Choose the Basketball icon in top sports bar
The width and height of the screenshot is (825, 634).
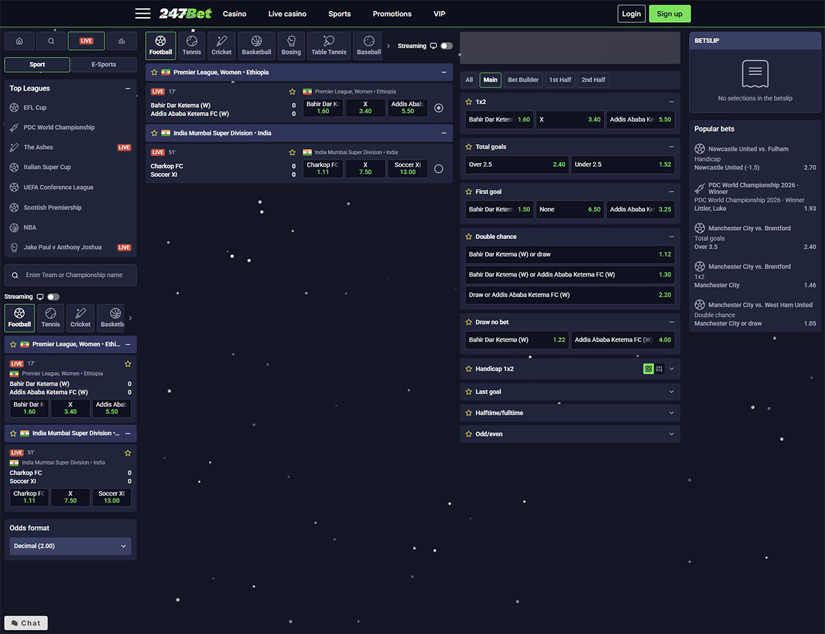[256, 45]
